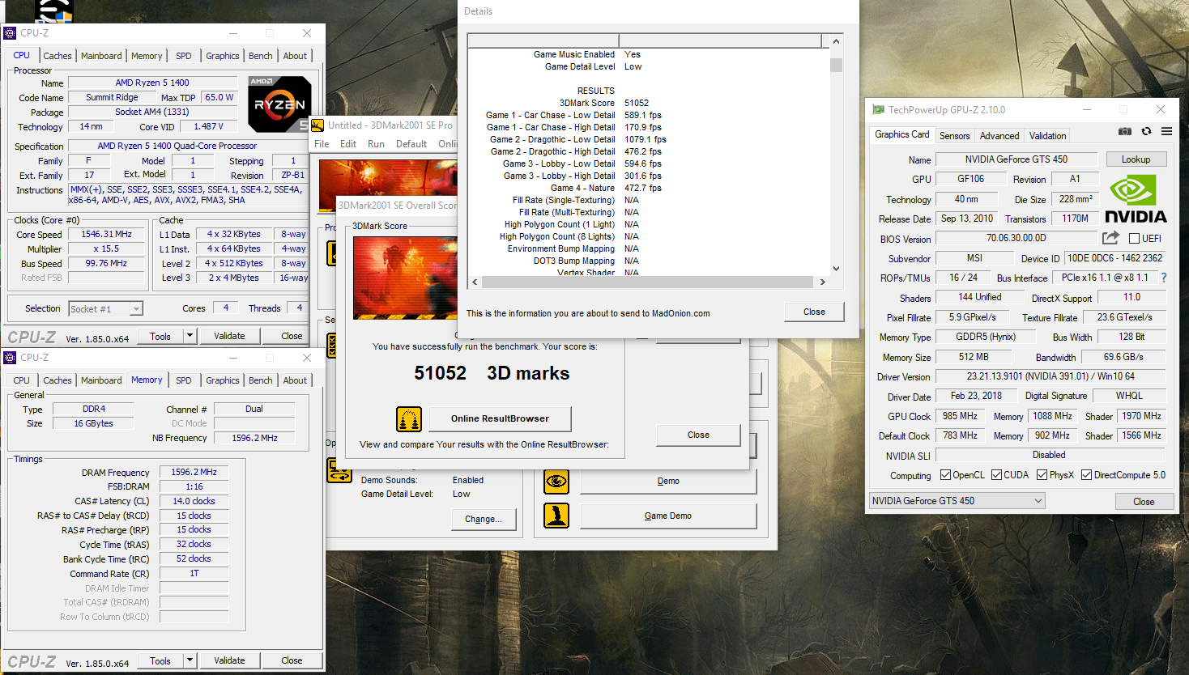Click Details vertical scrollbar up arrow
Viewport: 1189px width, 675px height.
[836, 41]
